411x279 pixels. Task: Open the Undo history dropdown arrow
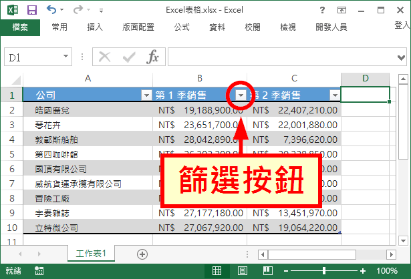pos(62,10)
